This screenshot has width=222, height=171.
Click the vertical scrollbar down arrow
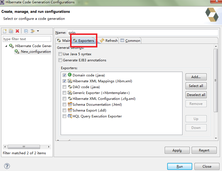pos(216,138)
